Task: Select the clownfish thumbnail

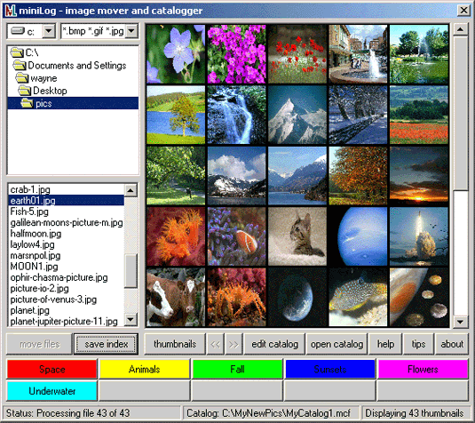Action: 236,236
